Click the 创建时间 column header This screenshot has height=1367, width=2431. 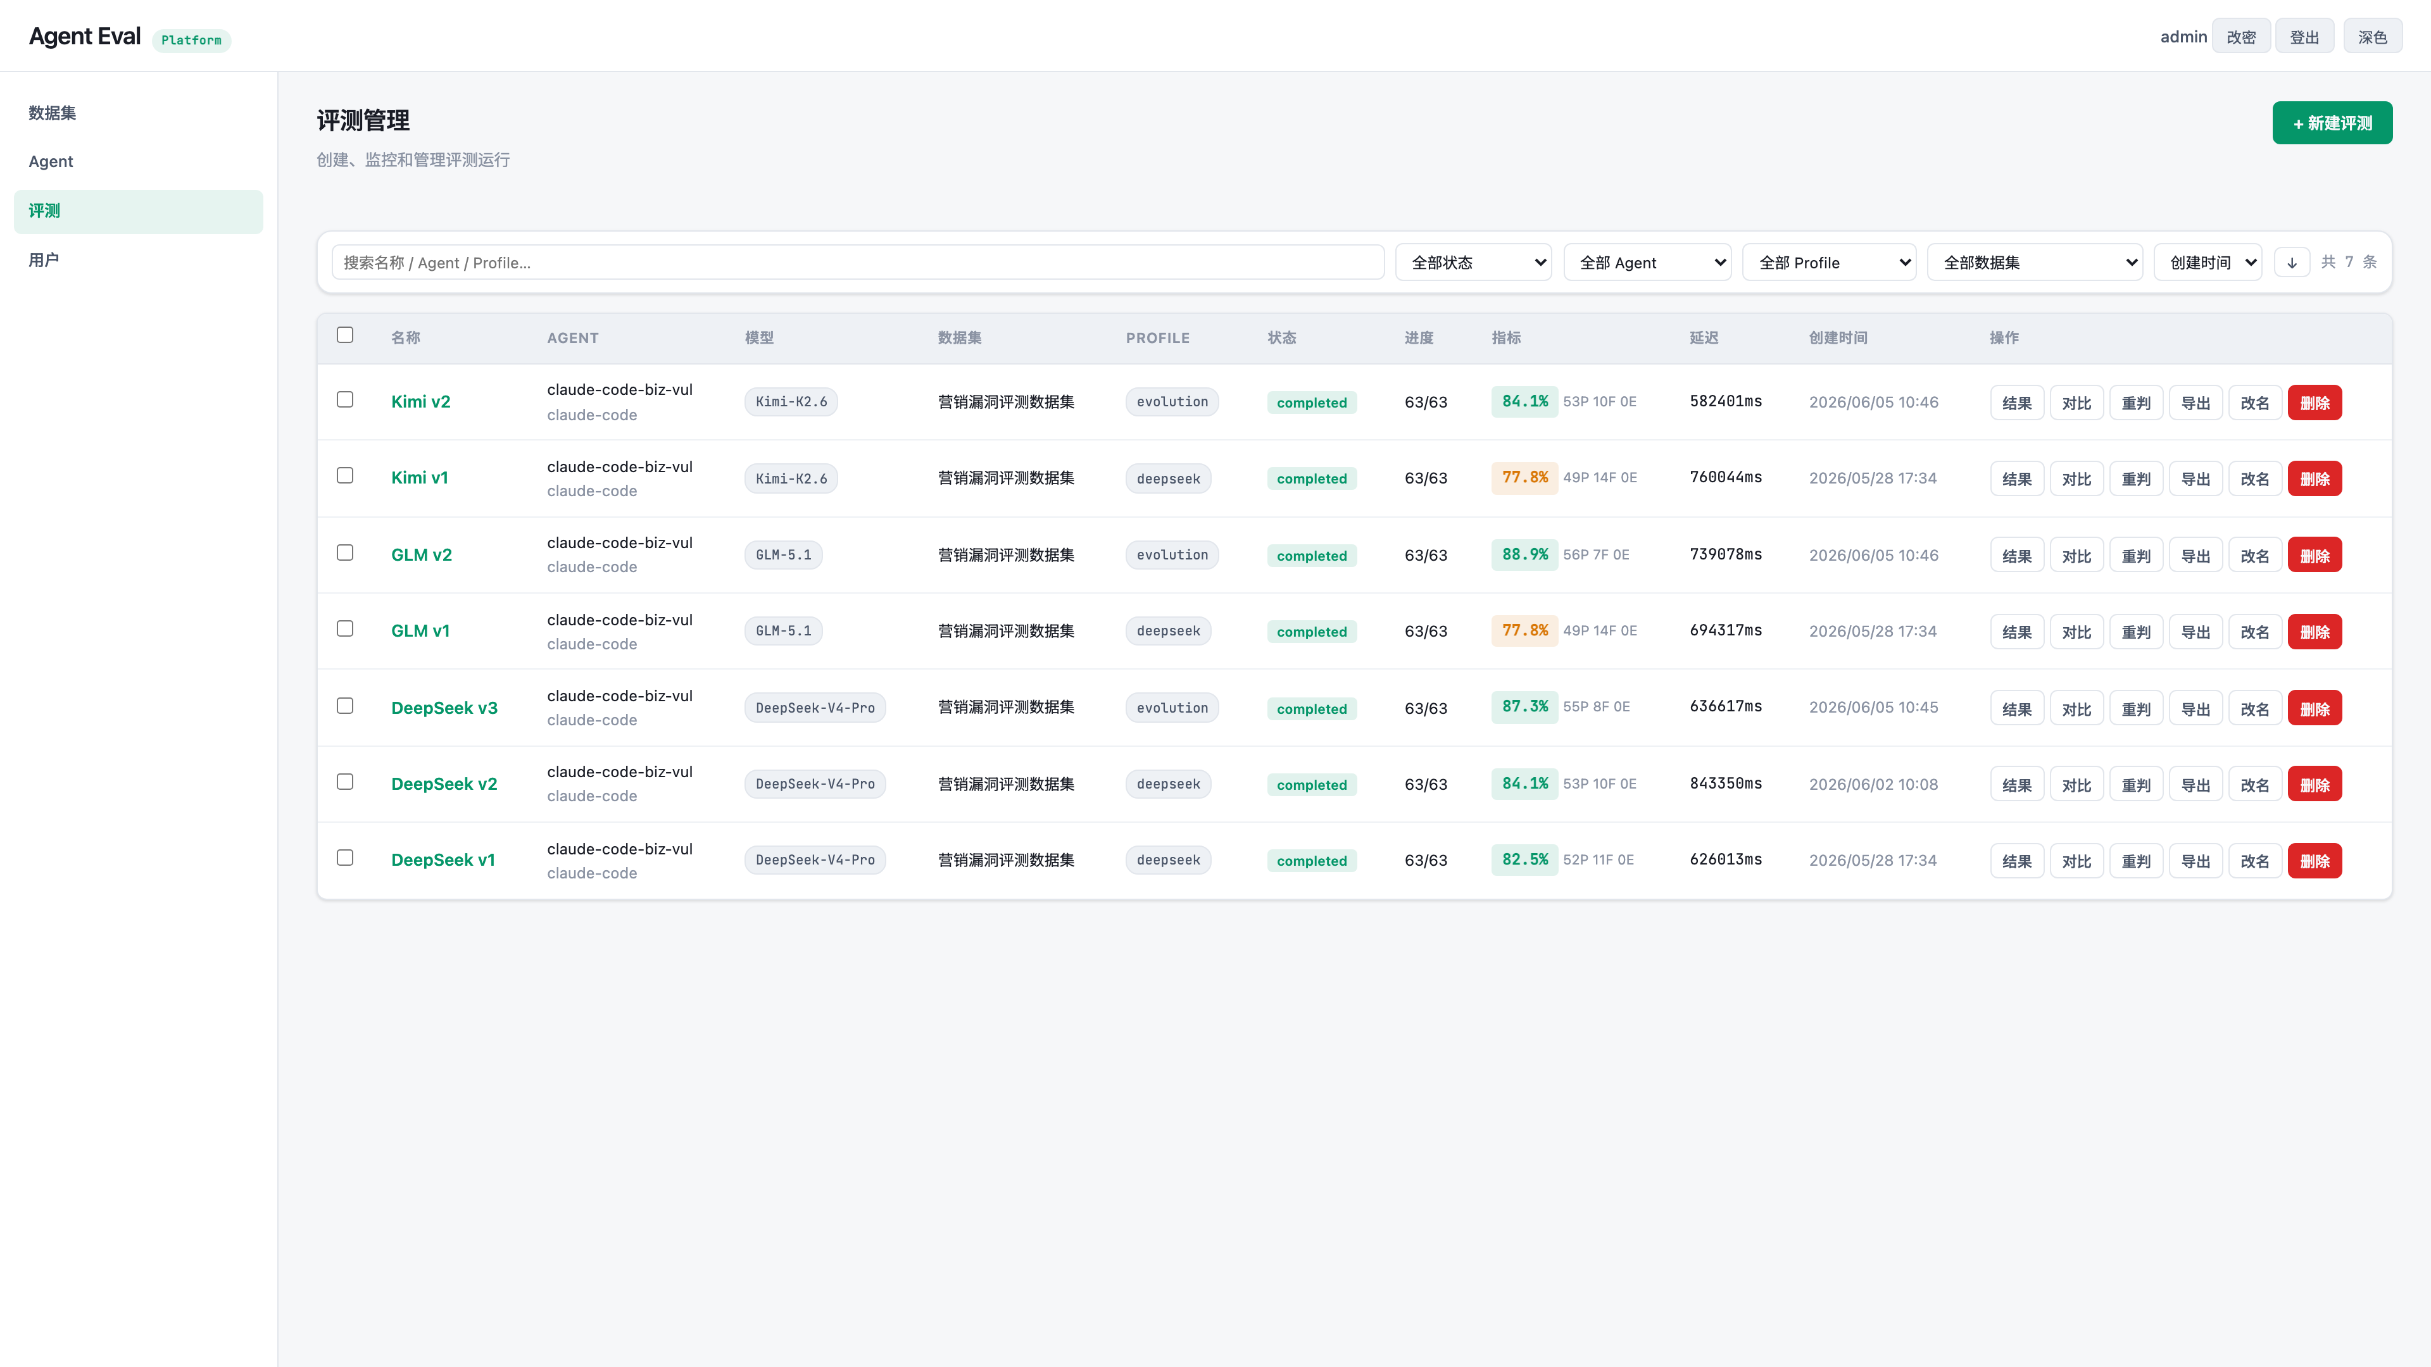click(1838, 338)
